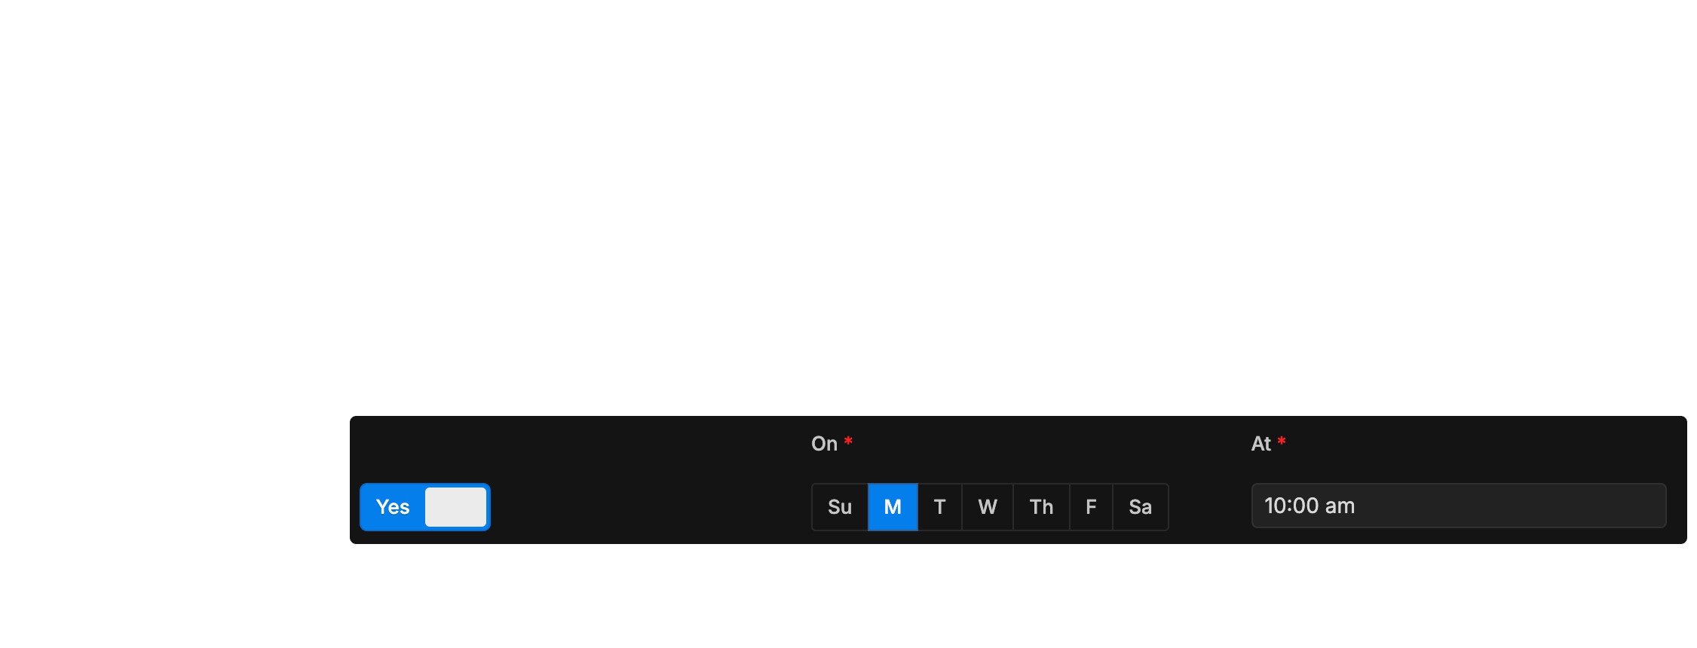The width and height of the screenshot is (1697, 648).
Task: Pick Thursday (Th) day button
Action: pyautogui.click(x=1041, y=507)
